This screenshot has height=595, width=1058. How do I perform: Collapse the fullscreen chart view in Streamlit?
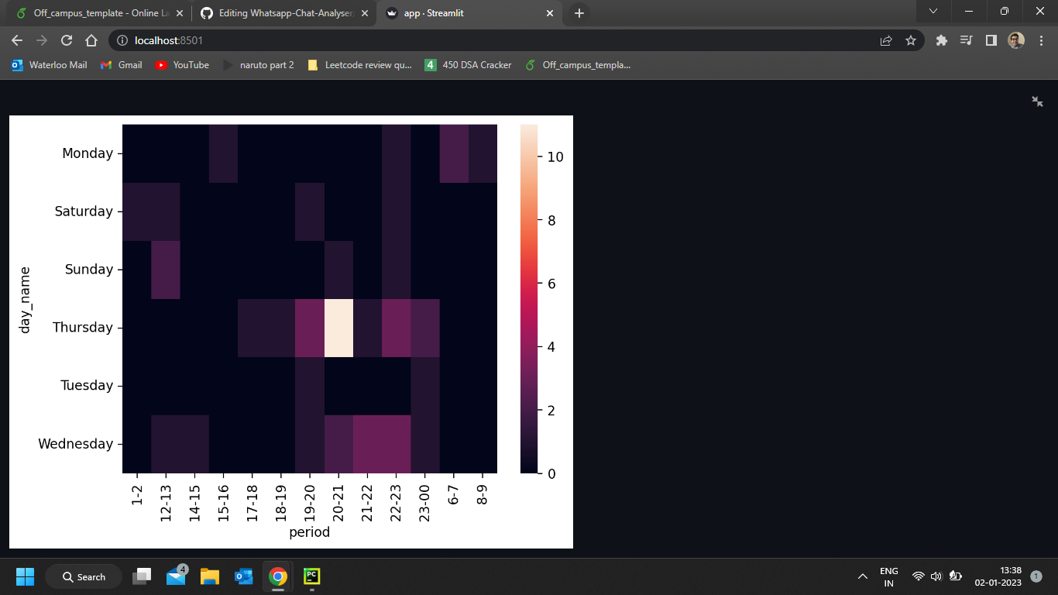[1037, 101]
